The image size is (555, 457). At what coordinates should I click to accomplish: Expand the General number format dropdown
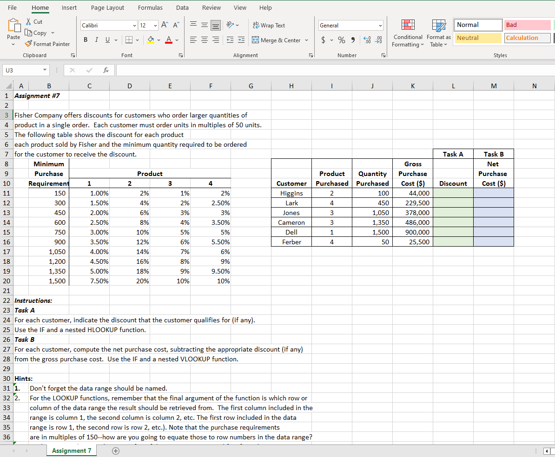(x=380, y=26)
